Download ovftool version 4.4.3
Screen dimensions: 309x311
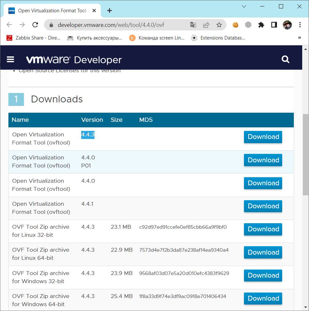pos(263,137)
